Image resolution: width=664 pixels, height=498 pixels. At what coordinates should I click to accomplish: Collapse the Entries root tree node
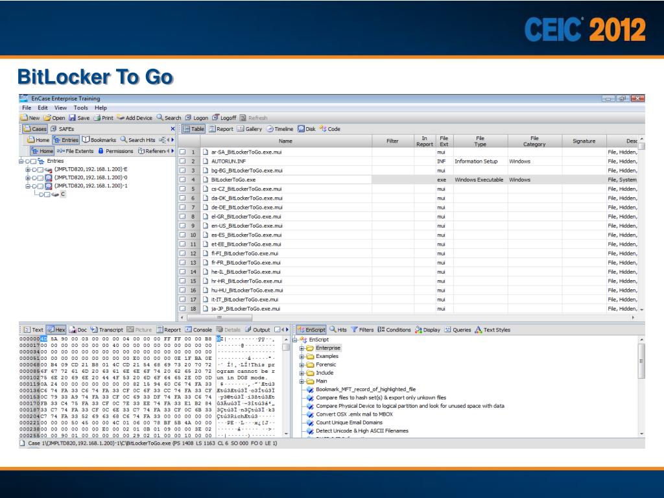pyautogui.click(x=21, y=161)
